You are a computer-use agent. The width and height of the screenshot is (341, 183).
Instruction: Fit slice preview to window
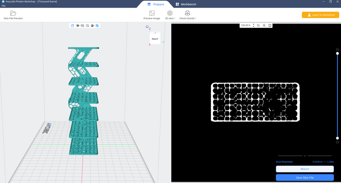click(270, 25)
